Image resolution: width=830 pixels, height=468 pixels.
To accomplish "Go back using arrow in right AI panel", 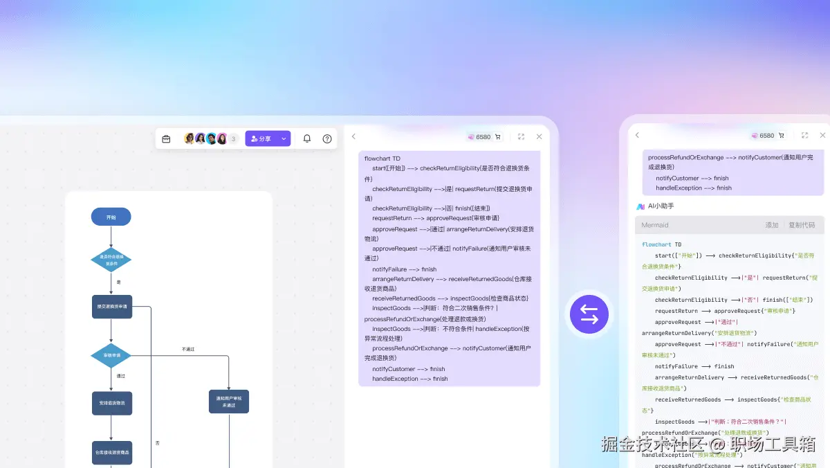I will point(637,135).
